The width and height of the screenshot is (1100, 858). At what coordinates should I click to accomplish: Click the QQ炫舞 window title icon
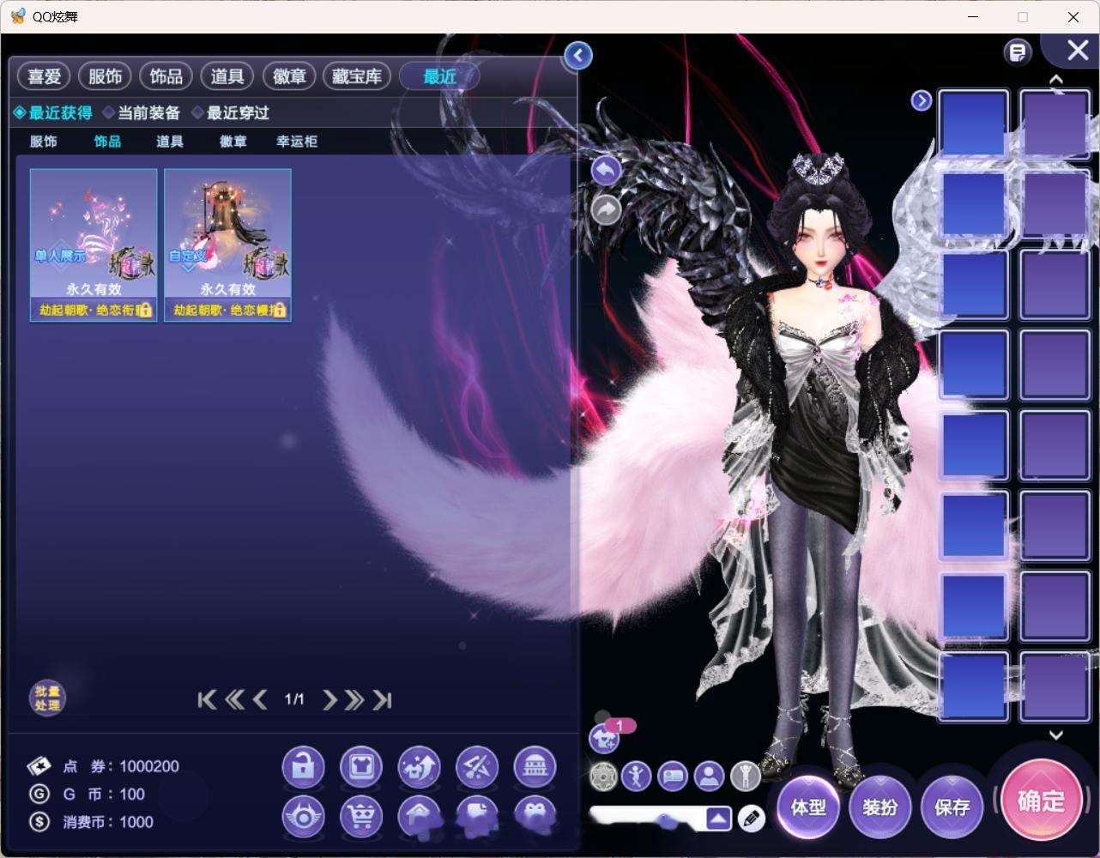(17, 16)
